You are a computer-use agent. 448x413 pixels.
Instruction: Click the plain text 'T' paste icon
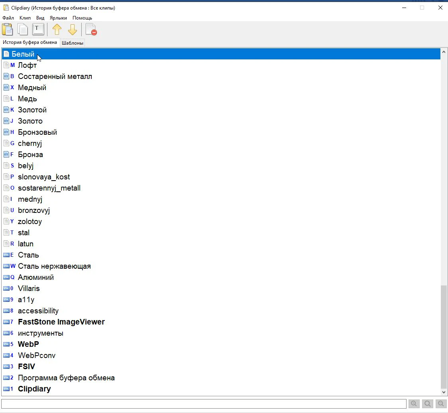pos(38,29)
